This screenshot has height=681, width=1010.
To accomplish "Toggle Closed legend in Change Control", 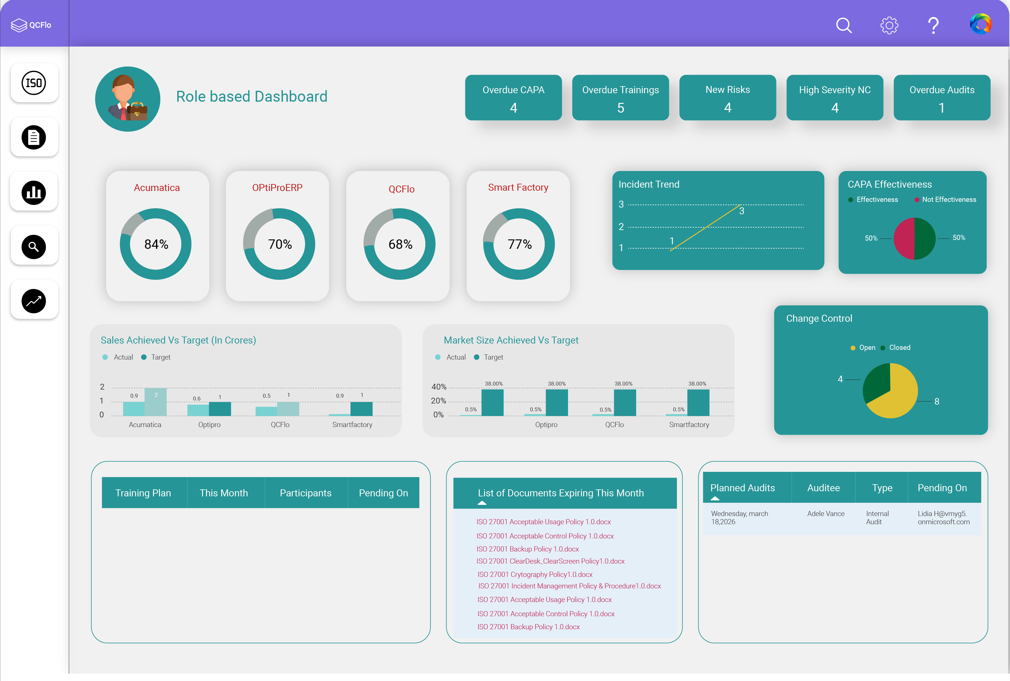I will tap(895, 348).
